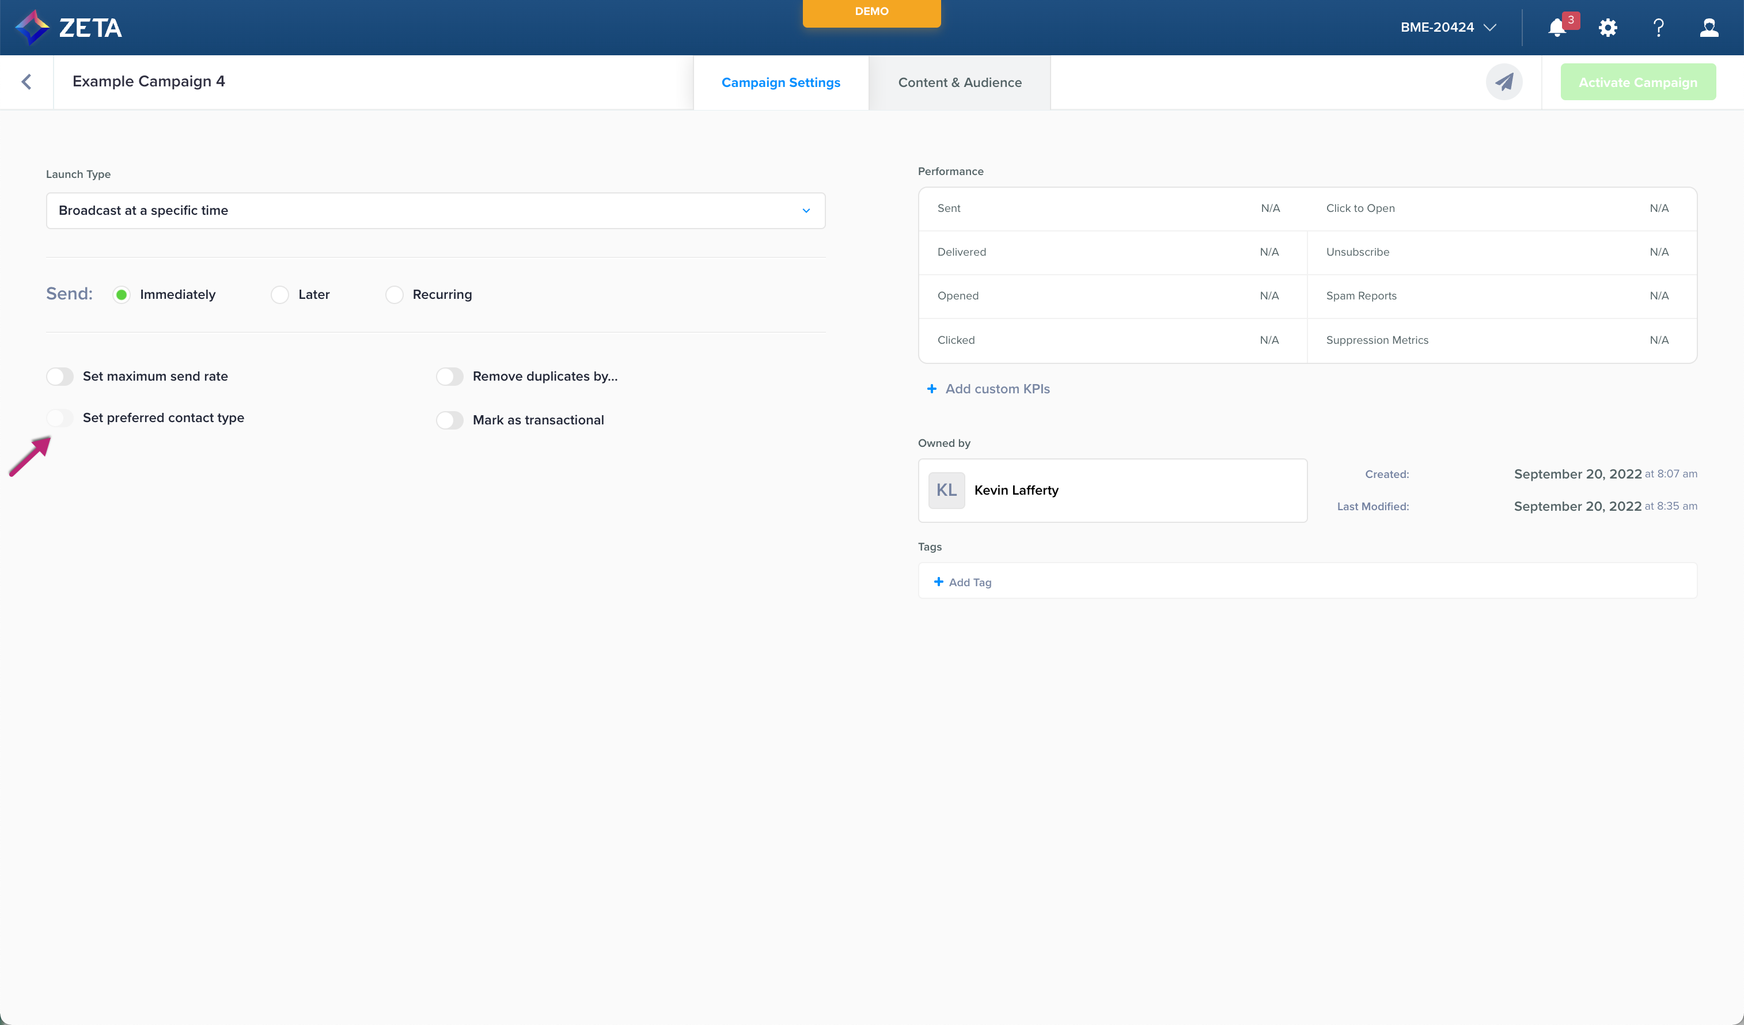1744x1025 pixels.
Task: Open the user profile icon
Action: point(1709,28)
